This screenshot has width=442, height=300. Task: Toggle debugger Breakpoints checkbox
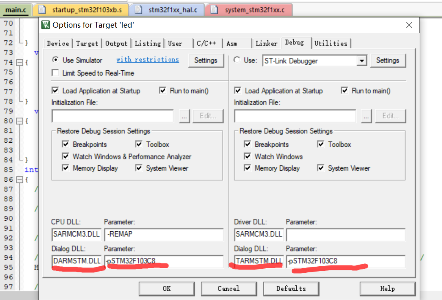[x=247, y=144]
